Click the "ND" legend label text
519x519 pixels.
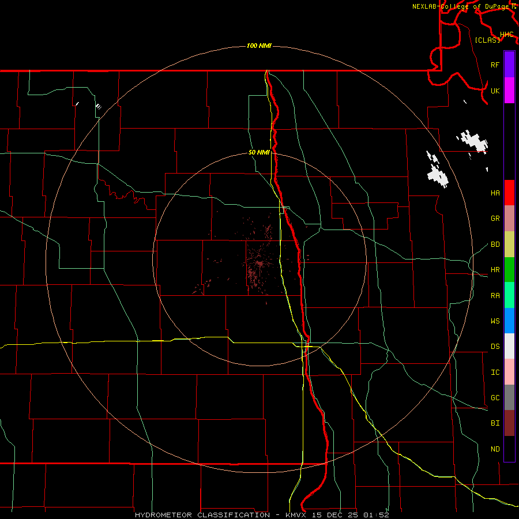(x=495, y=449)
